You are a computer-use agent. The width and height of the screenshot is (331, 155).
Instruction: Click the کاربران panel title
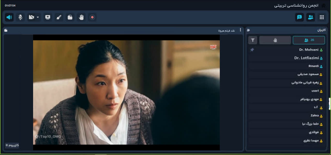point(321,30)
